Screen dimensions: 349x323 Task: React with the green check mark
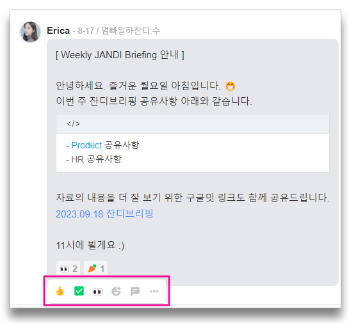click(79, 291)
